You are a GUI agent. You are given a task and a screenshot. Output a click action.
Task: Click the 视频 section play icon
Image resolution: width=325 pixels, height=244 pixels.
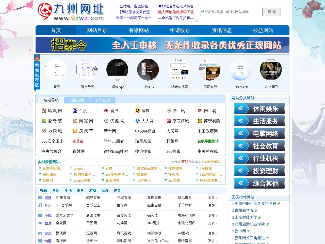pos(40,198)
